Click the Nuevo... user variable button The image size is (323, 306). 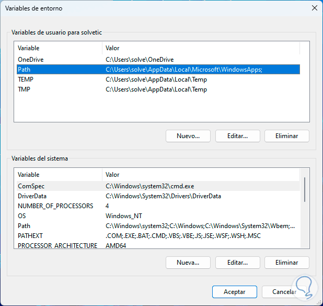(x=188, y=136)
